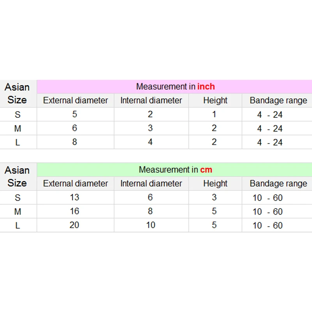Select 'External diameter' header in cm table
Image resolution: width=312 pixels, height=312 pixels.
(75, 183)
